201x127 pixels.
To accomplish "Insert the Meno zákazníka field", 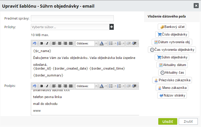I will coord(172,88).
